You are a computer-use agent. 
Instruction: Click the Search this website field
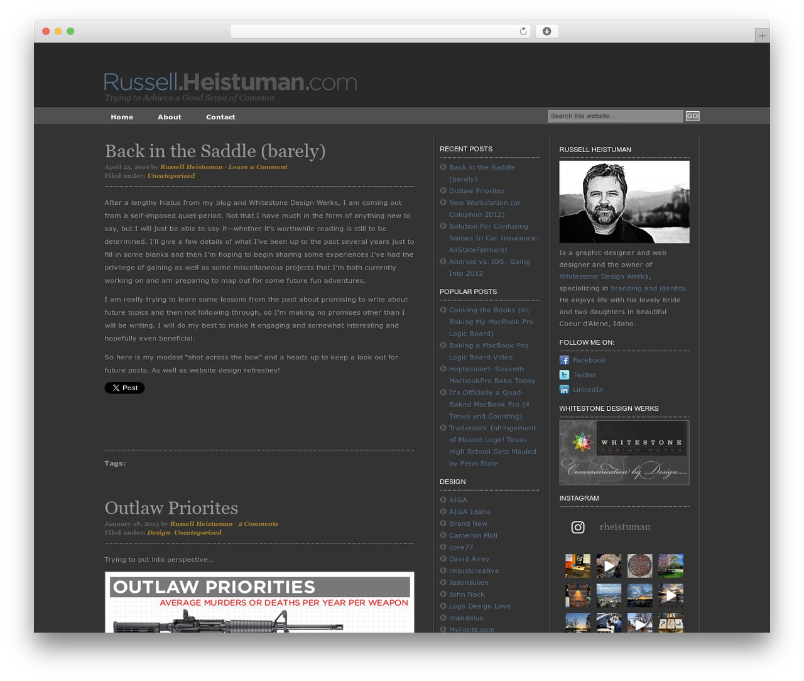(x=615, y=116)
